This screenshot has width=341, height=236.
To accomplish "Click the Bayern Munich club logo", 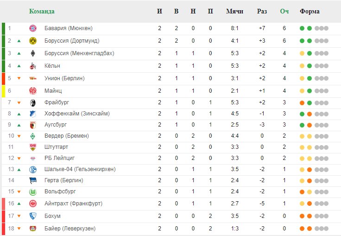I will pos(32,28).
